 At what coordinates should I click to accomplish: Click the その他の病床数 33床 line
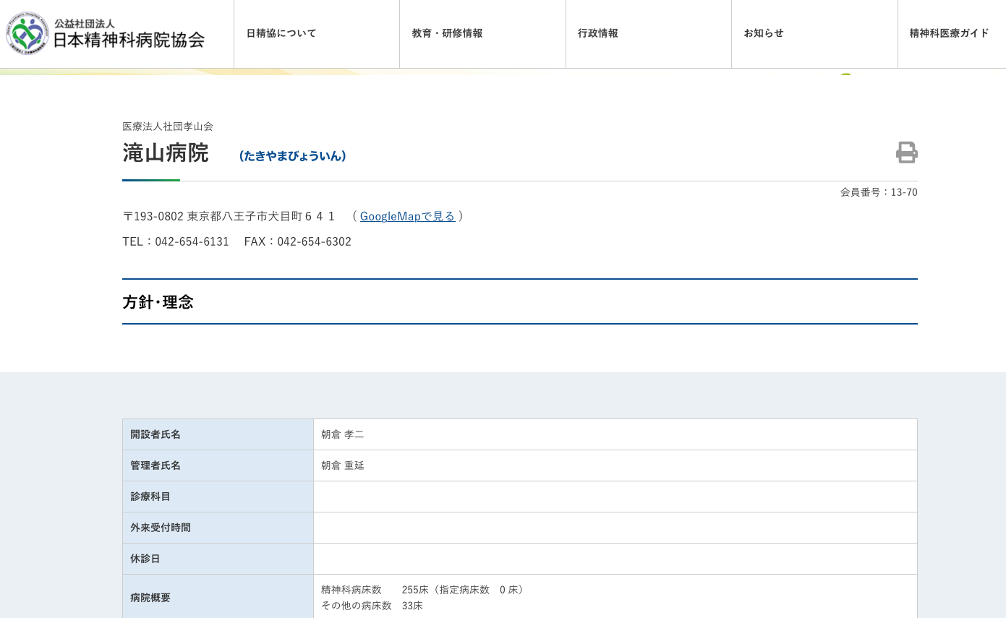[372, 606]
